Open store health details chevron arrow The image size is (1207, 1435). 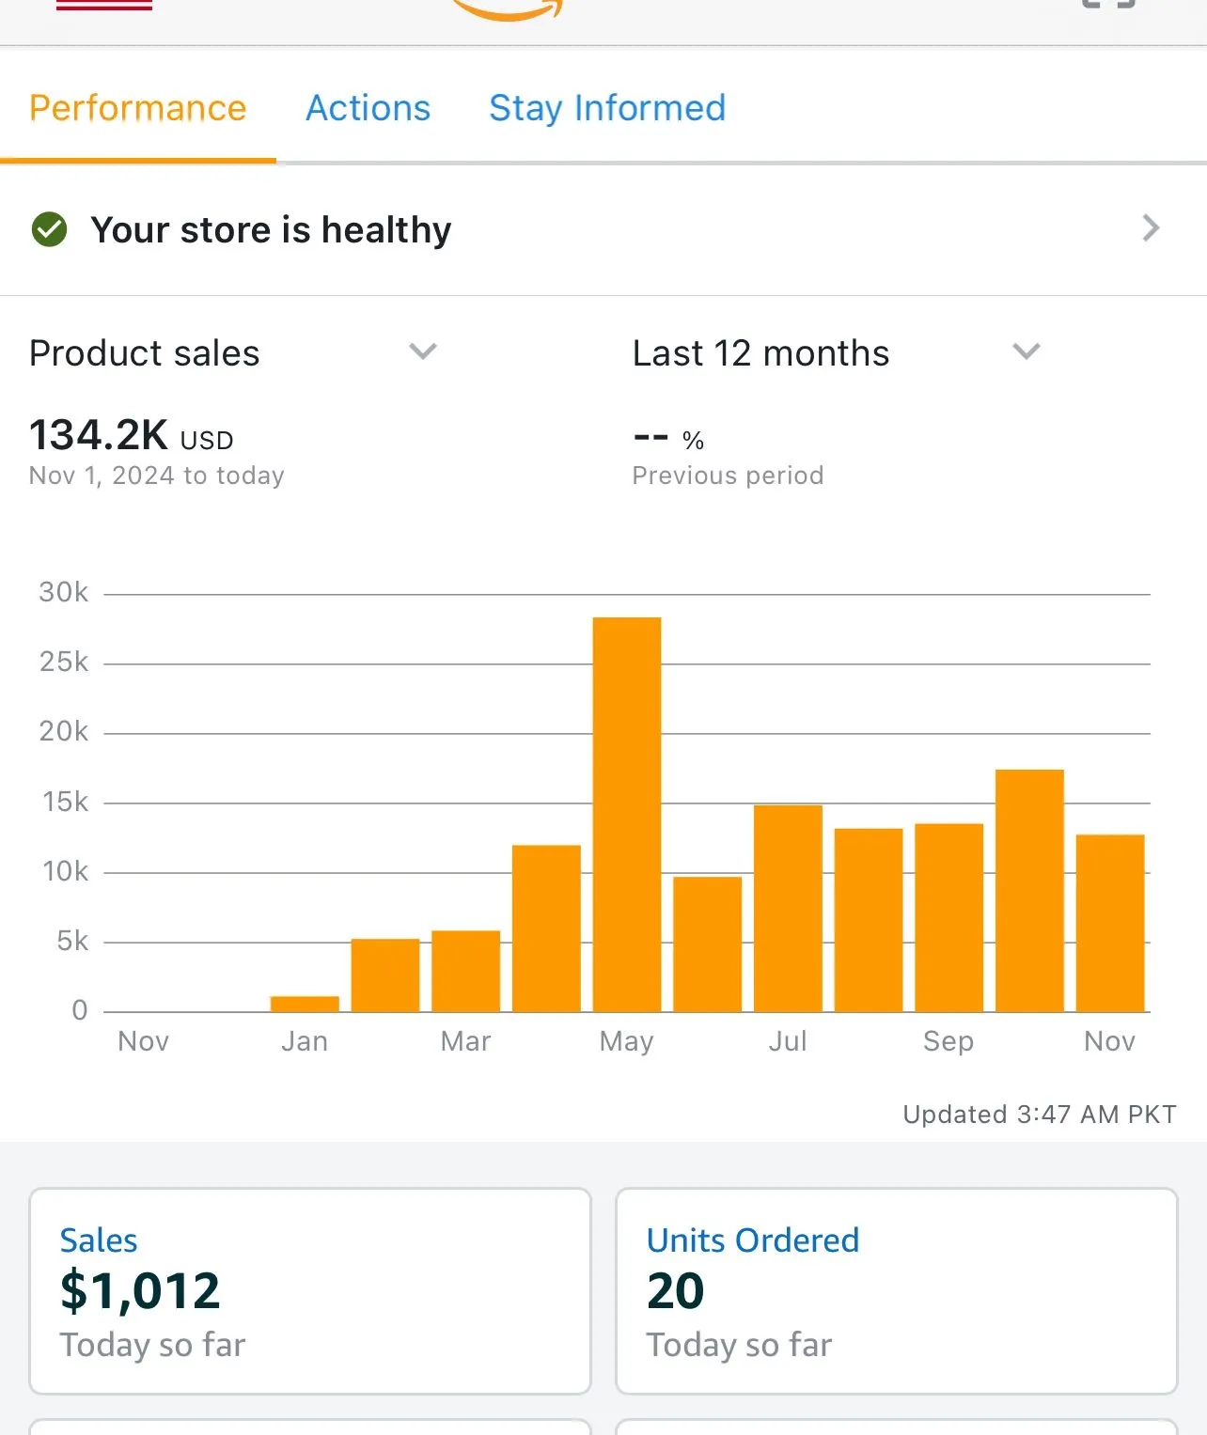point(1151,228)
